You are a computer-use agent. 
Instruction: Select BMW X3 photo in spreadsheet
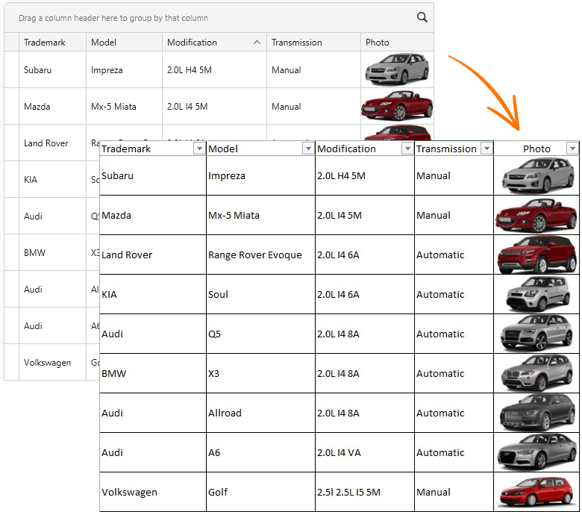tap(536, 373)
